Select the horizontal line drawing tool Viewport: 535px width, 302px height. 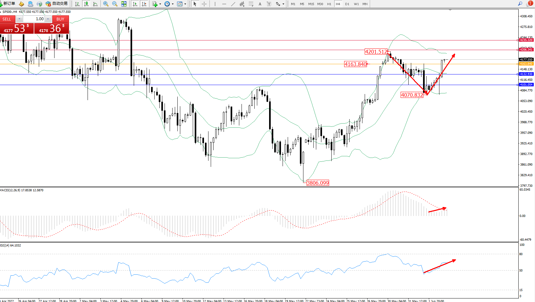tap(224, 4)
